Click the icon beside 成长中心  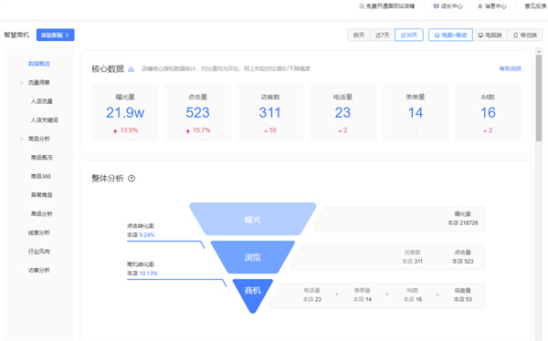(x=437, y=6)
